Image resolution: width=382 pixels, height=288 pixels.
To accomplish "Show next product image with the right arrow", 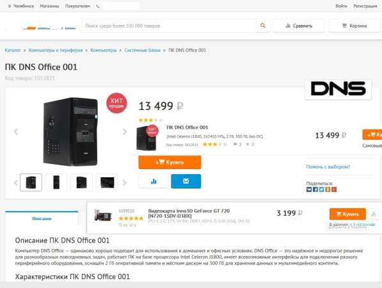I will (x=125, y=132).
